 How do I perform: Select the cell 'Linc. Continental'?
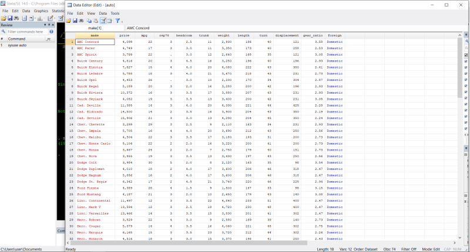[95, 200]
